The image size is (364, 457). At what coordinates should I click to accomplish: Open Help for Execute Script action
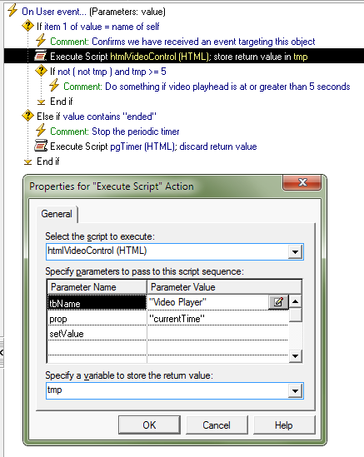(x=284, y=425)
